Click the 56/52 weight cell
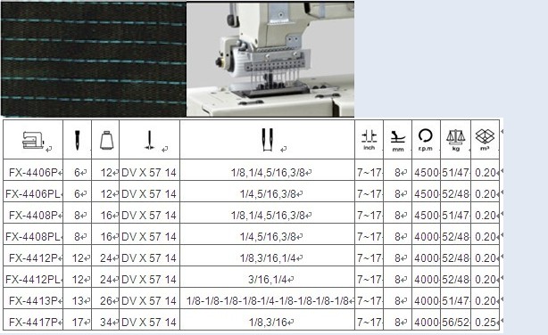Screen dimensions: 548x335 click(x=456, y=323)
